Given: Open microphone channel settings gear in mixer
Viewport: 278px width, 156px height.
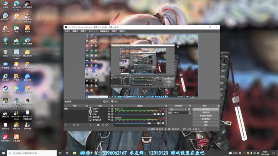Looking at the screenshot, I should [x=163, y=114].
